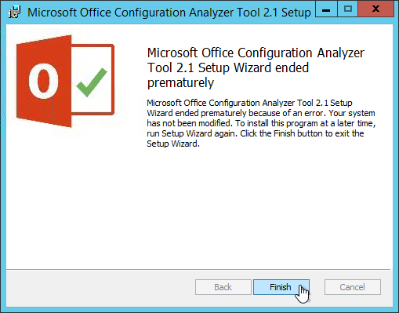The image size is (399, 313).
Task: Click the grayed-out Back button
Action: (x=223, y=287)
